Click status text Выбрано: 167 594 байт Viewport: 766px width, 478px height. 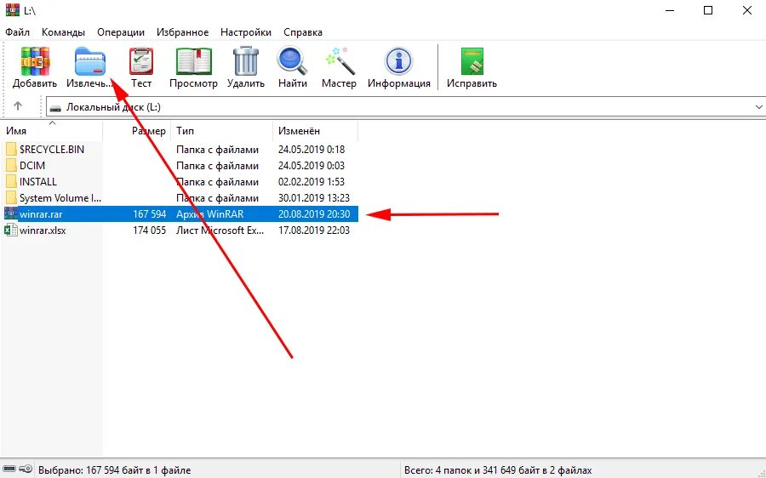pyautogui.click(x=114, y=470)
